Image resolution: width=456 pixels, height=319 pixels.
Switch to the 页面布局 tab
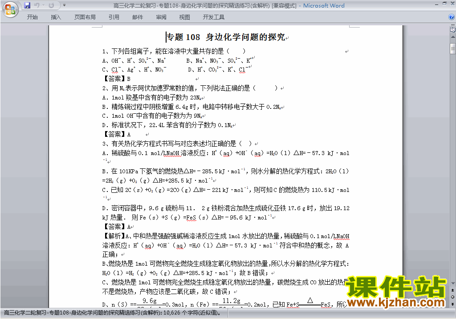click(85, 17)
